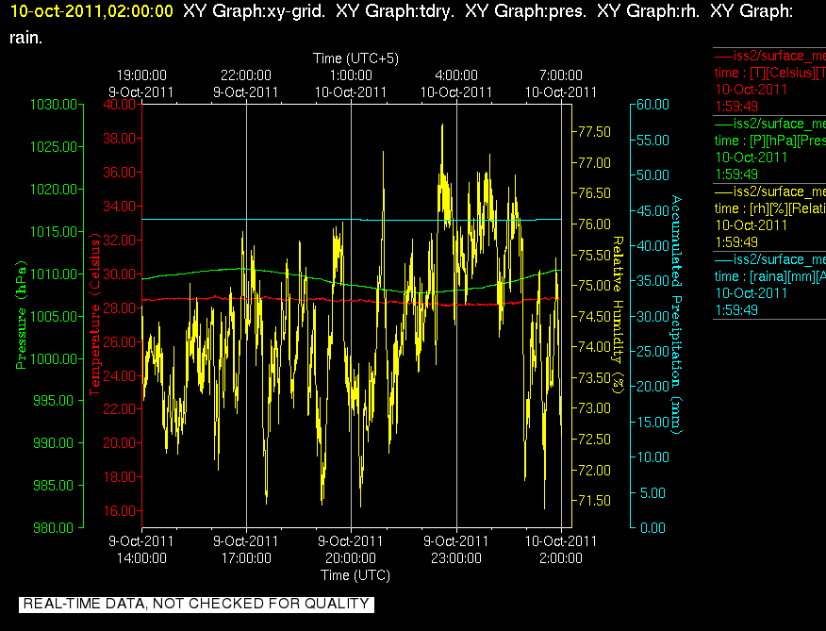The width and height of the screenshot is (826, 631).
Task: Click the bottom axis label 10-Oct-2011 2:00:00
Action: (x=561, y=549)
